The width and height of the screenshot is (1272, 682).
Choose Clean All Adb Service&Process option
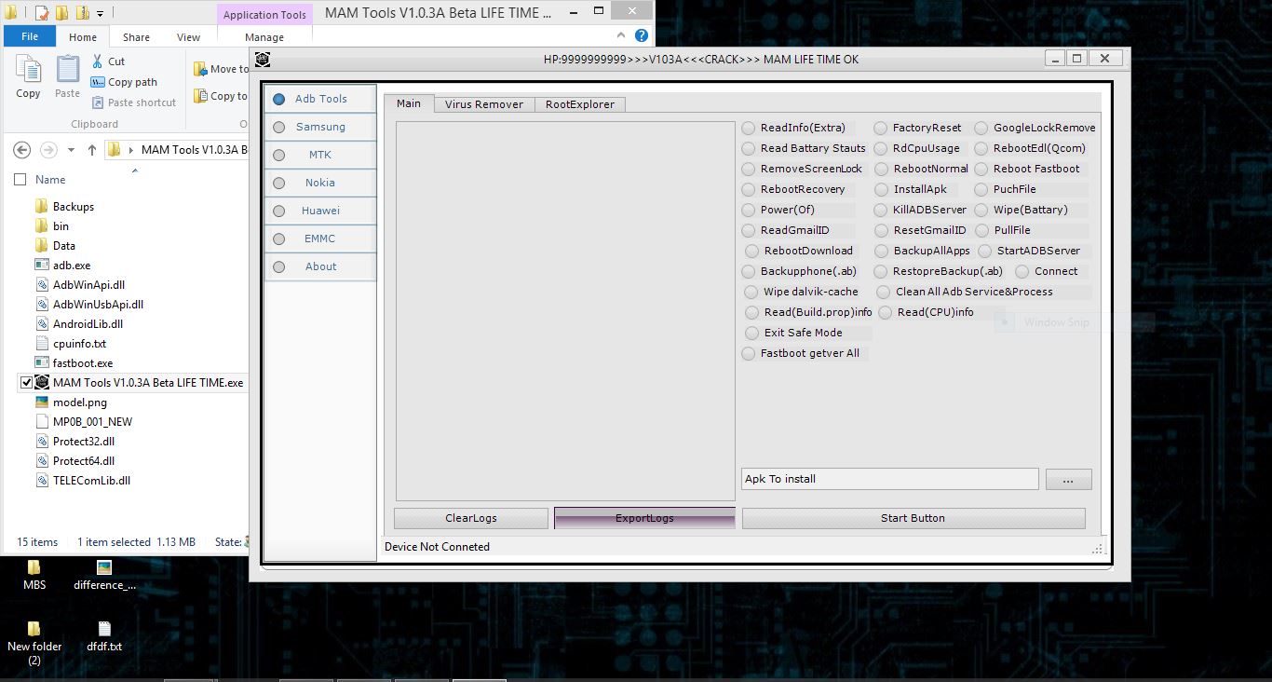(884, 292)
